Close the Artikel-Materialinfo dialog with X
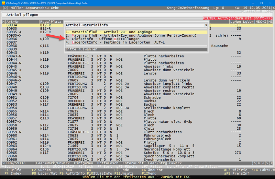275x179 pixels. pyautogui.click(x=206, y=25)
